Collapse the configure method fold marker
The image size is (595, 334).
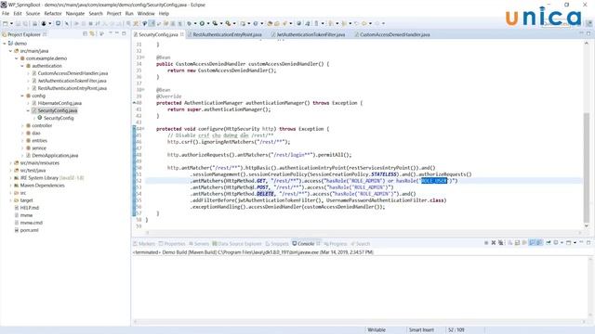tap(143, 129)
